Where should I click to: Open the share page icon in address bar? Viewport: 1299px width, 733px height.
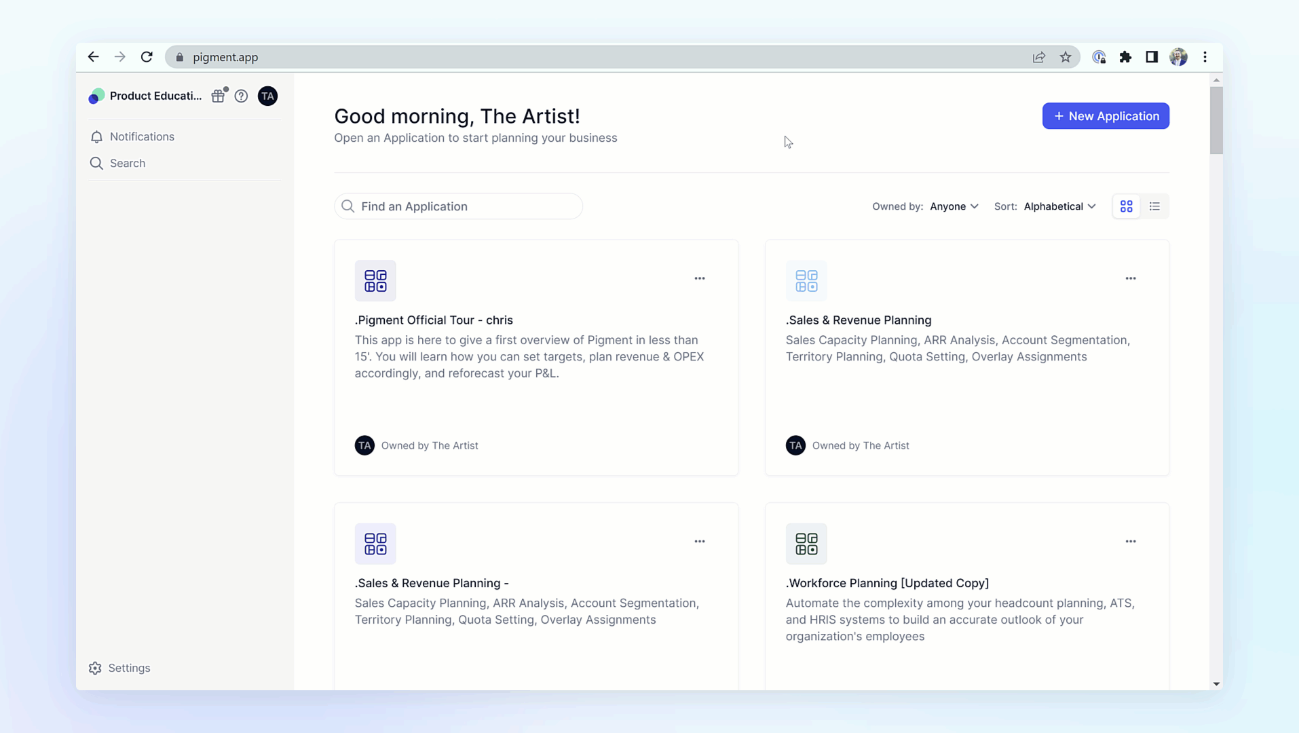pyautogui.click(x=1039, y=57)
